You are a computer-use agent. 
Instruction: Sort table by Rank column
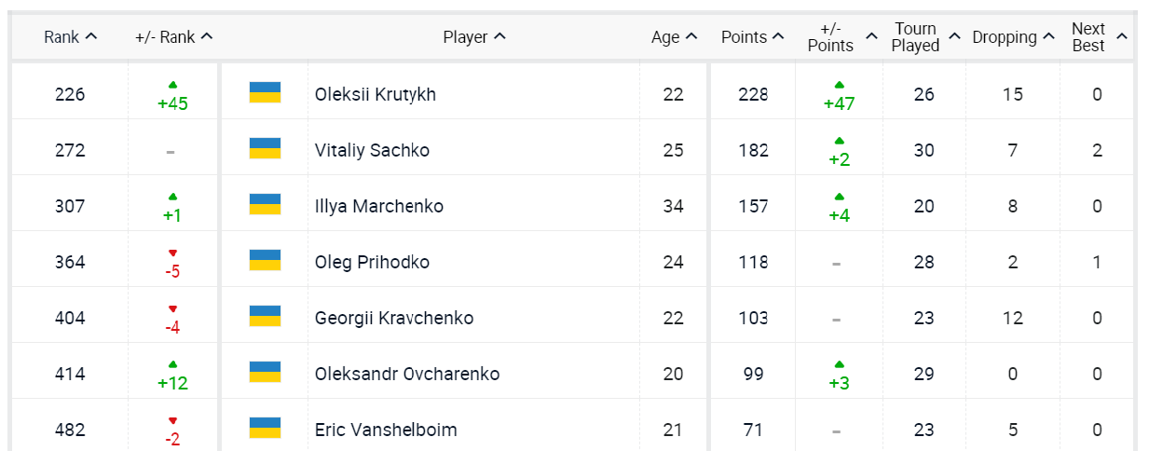point(70,37)
